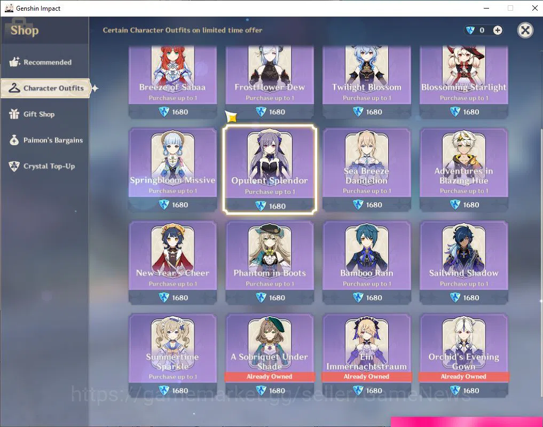Viewport: 543px width, 427px height.
Task: Click crystal icon under Bamboo Rain
Action: 358,297
